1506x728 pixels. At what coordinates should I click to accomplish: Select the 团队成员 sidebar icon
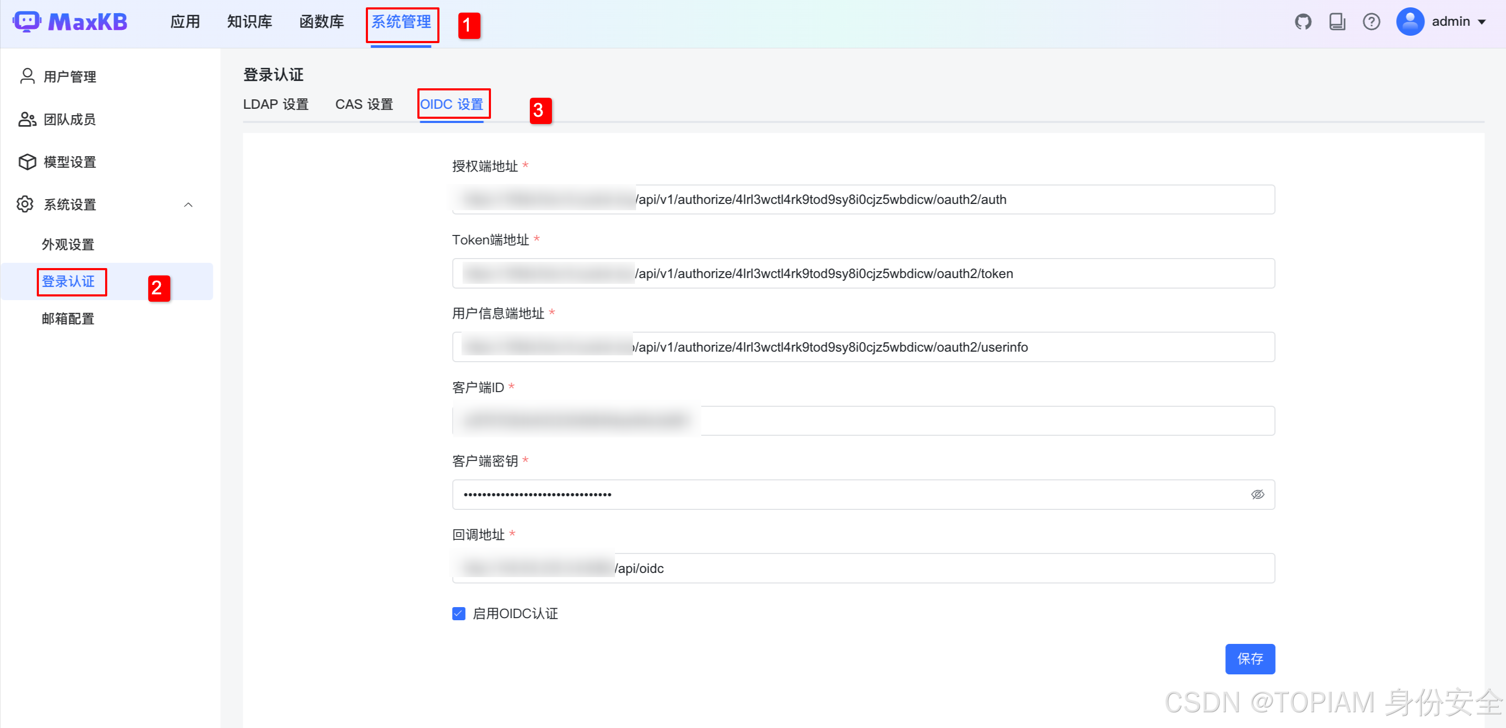[x=27, y=119]
